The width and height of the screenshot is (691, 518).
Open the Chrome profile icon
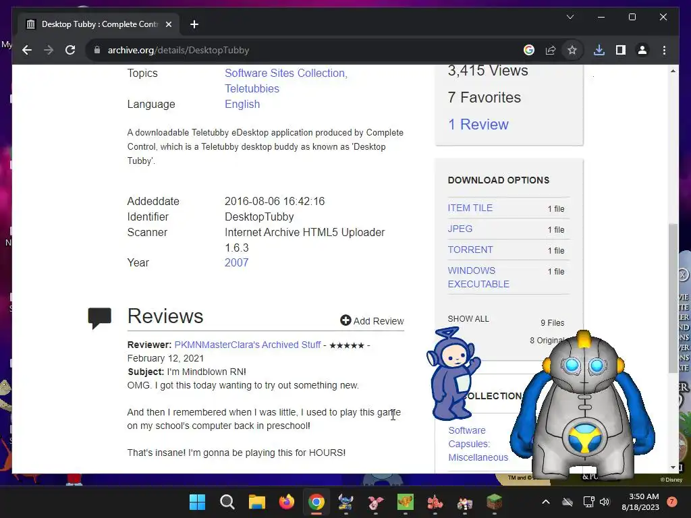(642, 50)
